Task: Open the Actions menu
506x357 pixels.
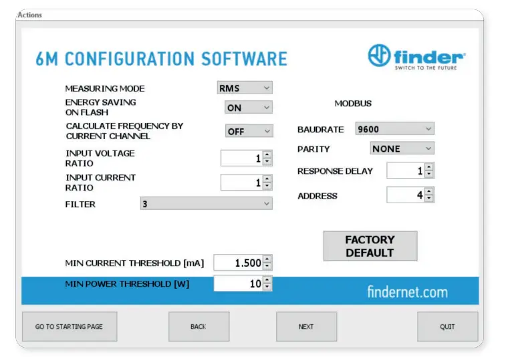Action: pyautogui.click(x=29, y=15)
